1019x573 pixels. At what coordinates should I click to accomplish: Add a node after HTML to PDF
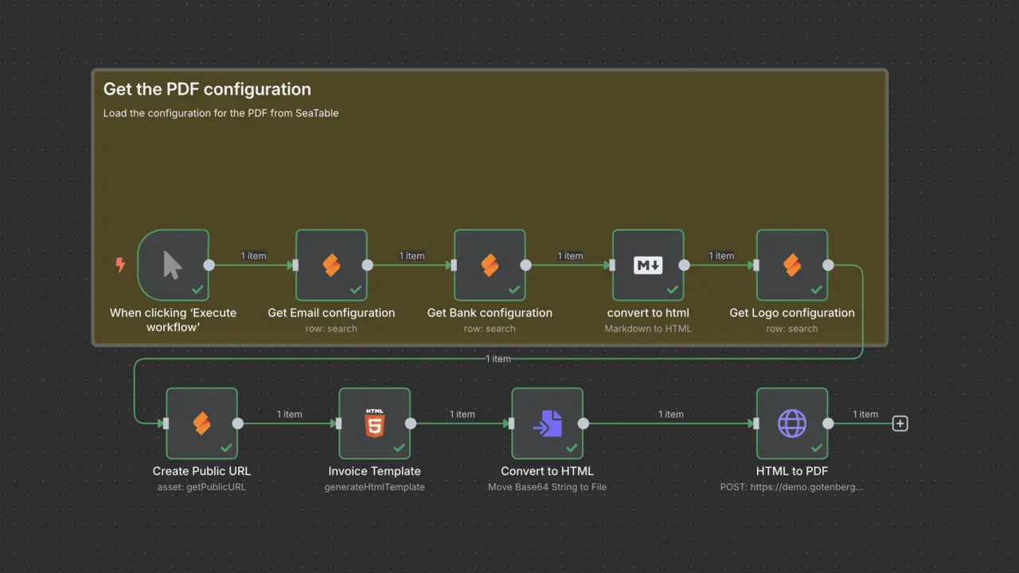(x=900, y=423)
